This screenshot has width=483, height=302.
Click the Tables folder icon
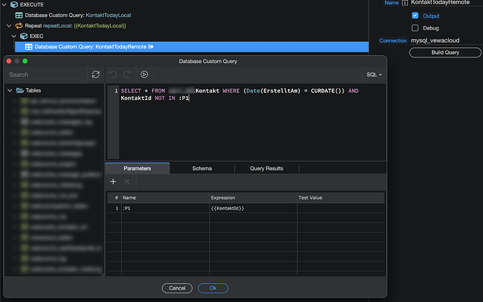20,90
